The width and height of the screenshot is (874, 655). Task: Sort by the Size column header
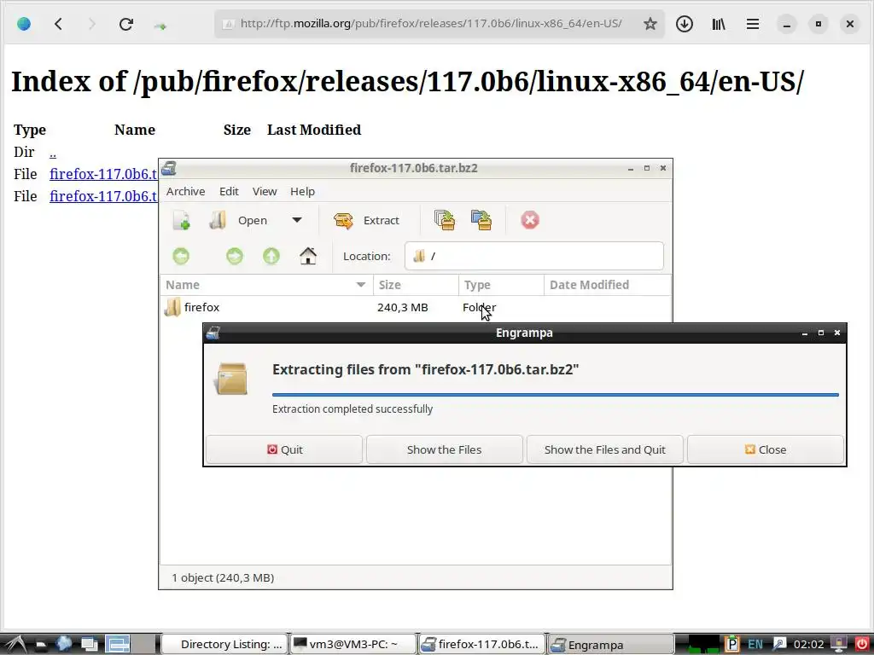[x=416, y=285]
